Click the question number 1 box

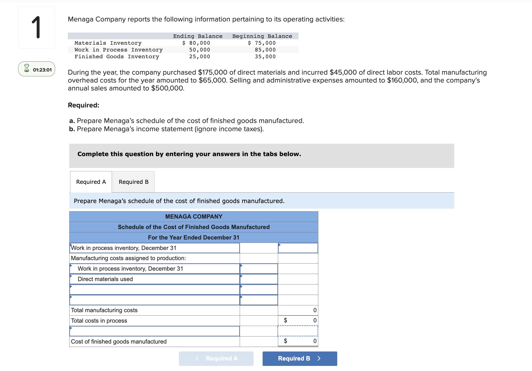[36, 27]
